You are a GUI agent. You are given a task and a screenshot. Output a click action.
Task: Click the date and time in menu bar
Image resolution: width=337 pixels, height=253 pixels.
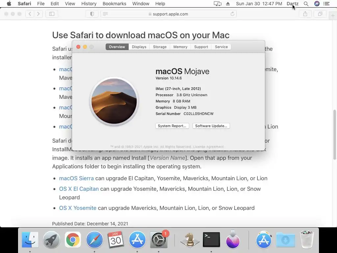tap(259, 4)
